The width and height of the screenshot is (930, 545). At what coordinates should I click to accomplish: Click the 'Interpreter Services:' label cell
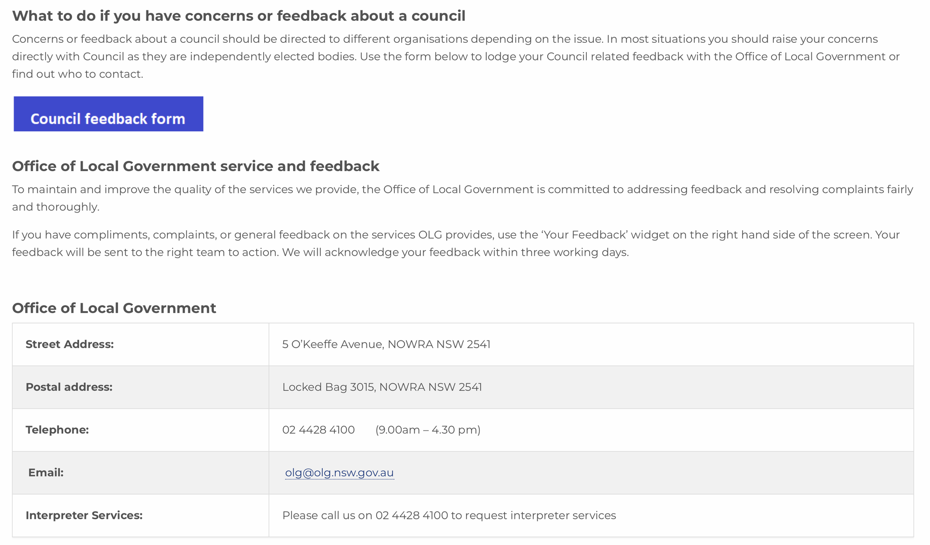84,515
